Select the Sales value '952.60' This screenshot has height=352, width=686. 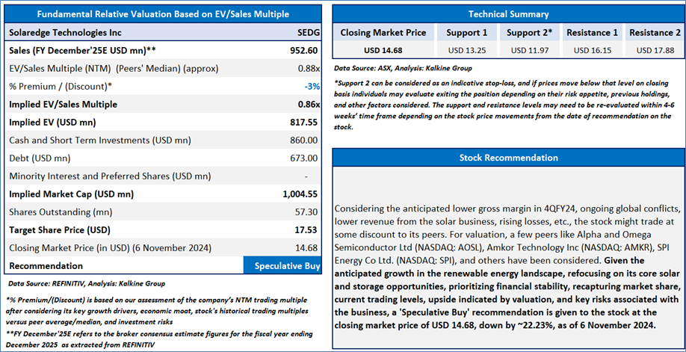[304, 50]
